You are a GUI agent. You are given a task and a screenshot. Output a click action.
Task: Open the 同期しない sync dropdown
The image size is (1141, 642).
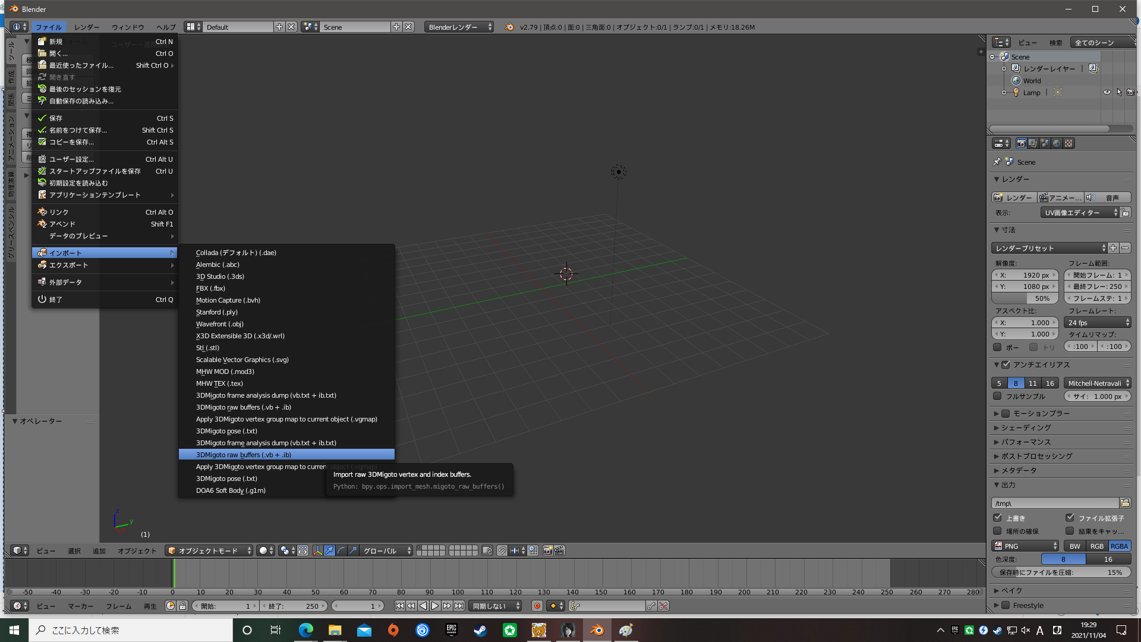pyautogui.click(x=495, y=606)
